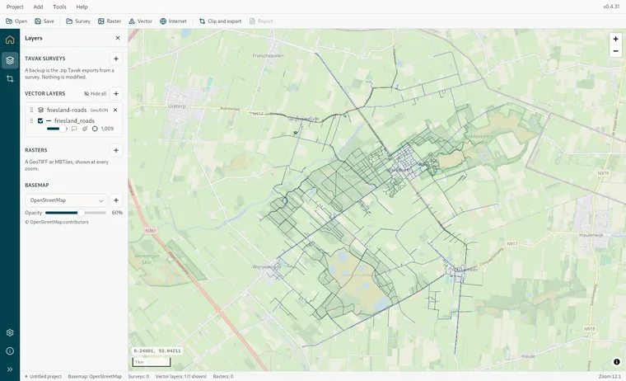This screenshot has width=626, height=381.
Task: Open Clip and export
Action: [x=221, y=21]
